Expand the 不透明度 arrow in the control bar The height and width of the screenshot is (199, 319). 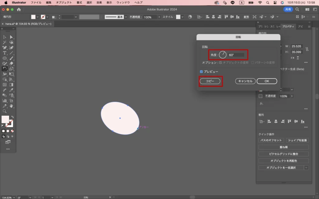159,17
